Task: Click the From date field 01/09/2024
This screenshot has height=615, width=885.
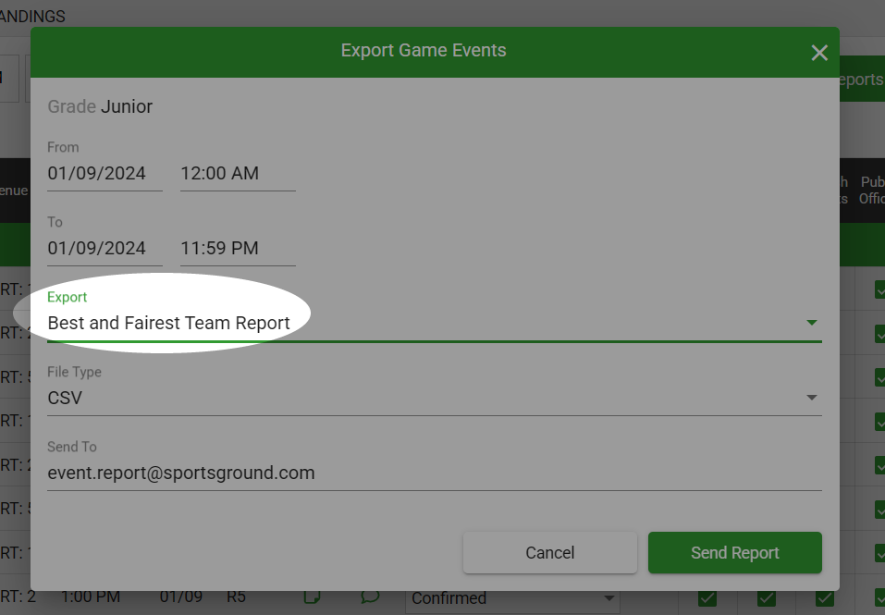Action: click(x=105, y=173)
